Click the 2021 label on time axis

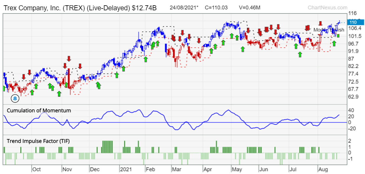pyautogui.click(x=126, y=169)
